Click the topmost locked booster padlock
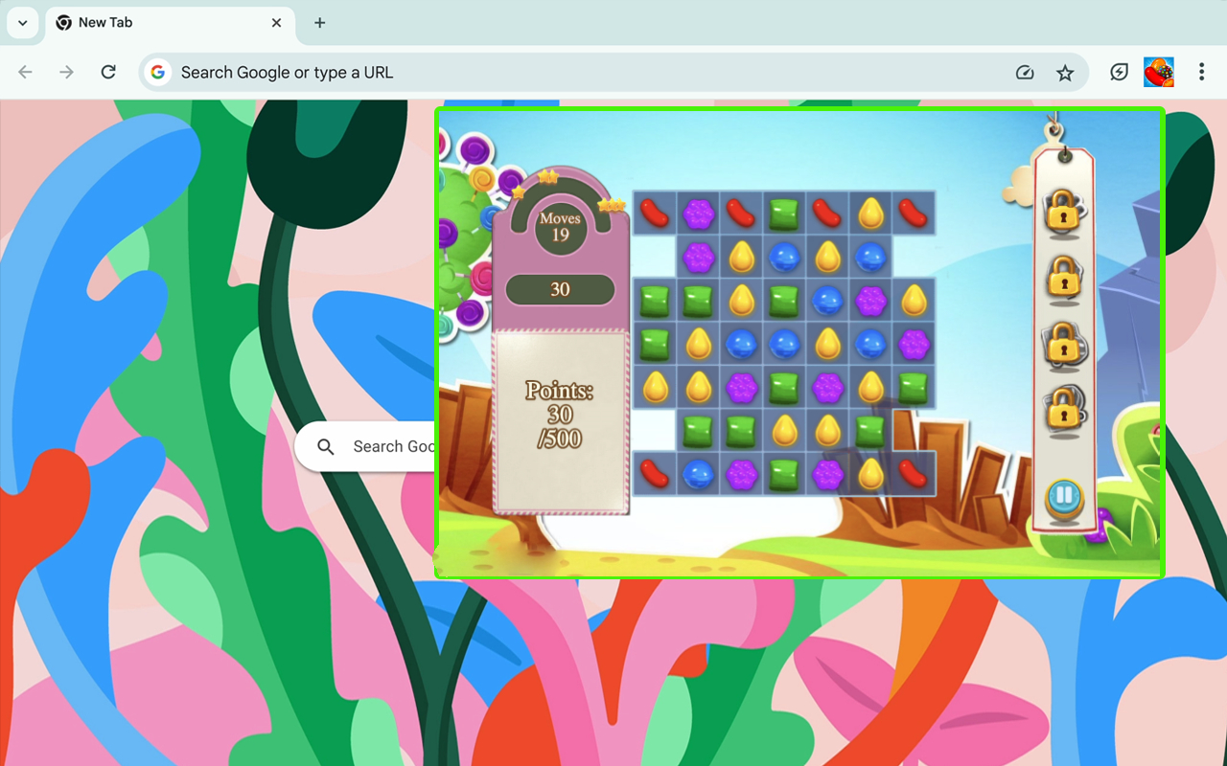This screenshot has width=1227, height=766. pos(1062,212)
